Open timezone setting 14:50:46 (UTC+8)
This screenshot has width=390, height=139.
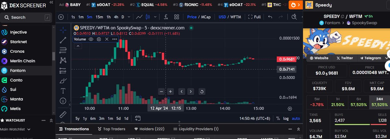coord(255,118)
